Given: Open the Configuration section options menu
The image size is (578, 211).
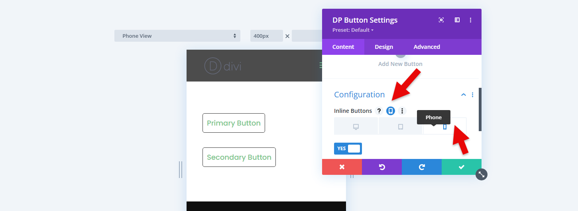Looking at the screenshot, I should click(473, 95).
